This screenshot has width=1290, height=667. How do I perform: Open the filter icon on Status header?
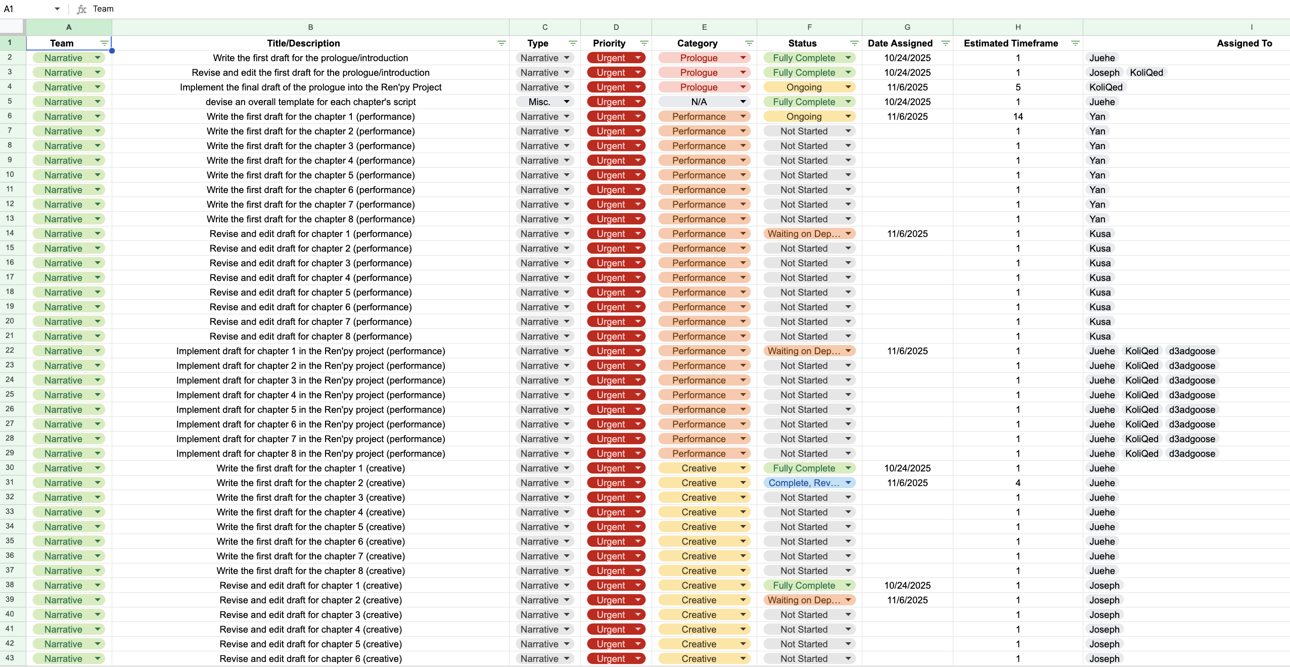pos(854,43)
